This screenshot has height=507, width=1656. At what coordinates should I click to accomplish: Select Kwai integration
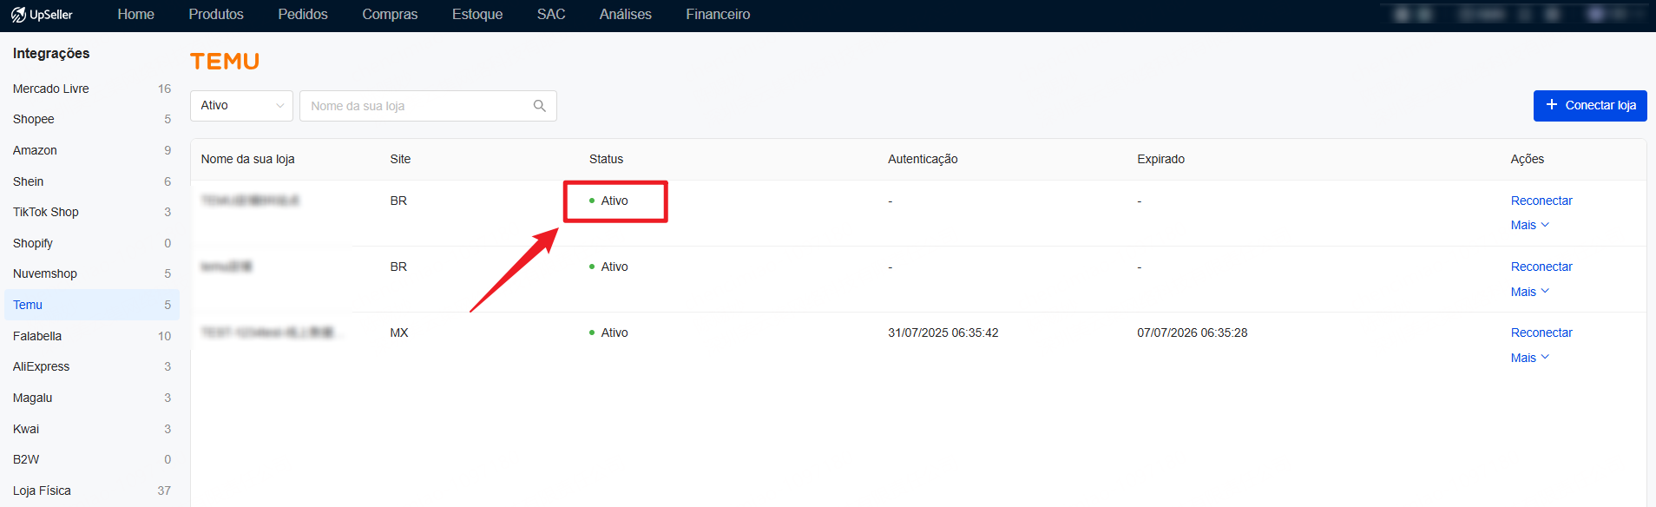[x=91, y=429]
